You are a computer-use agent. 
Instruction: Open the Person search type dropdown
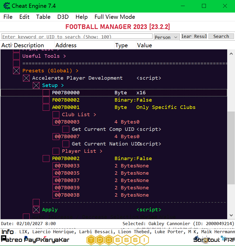[x=167, y=37]
